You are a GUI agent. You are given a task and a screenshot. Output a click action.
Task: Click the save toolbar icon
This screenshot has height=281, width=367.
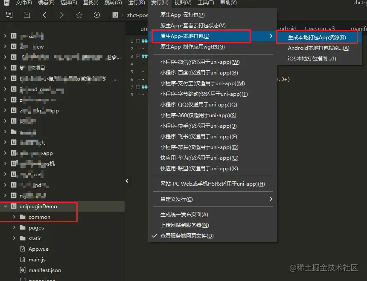point(27,15)
